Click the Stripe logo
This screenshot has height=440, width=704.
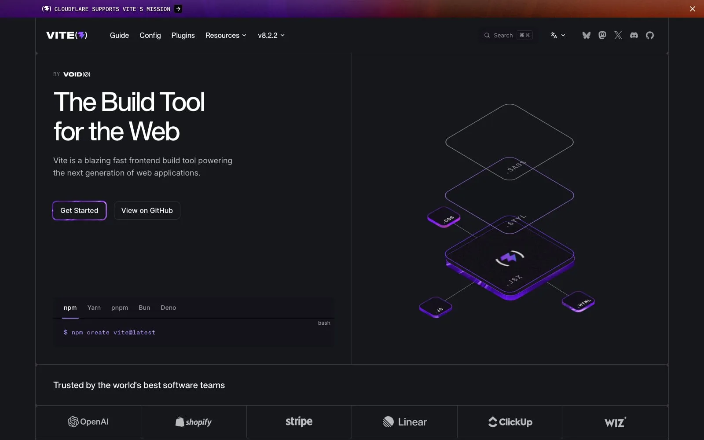(x=299, y=422)
